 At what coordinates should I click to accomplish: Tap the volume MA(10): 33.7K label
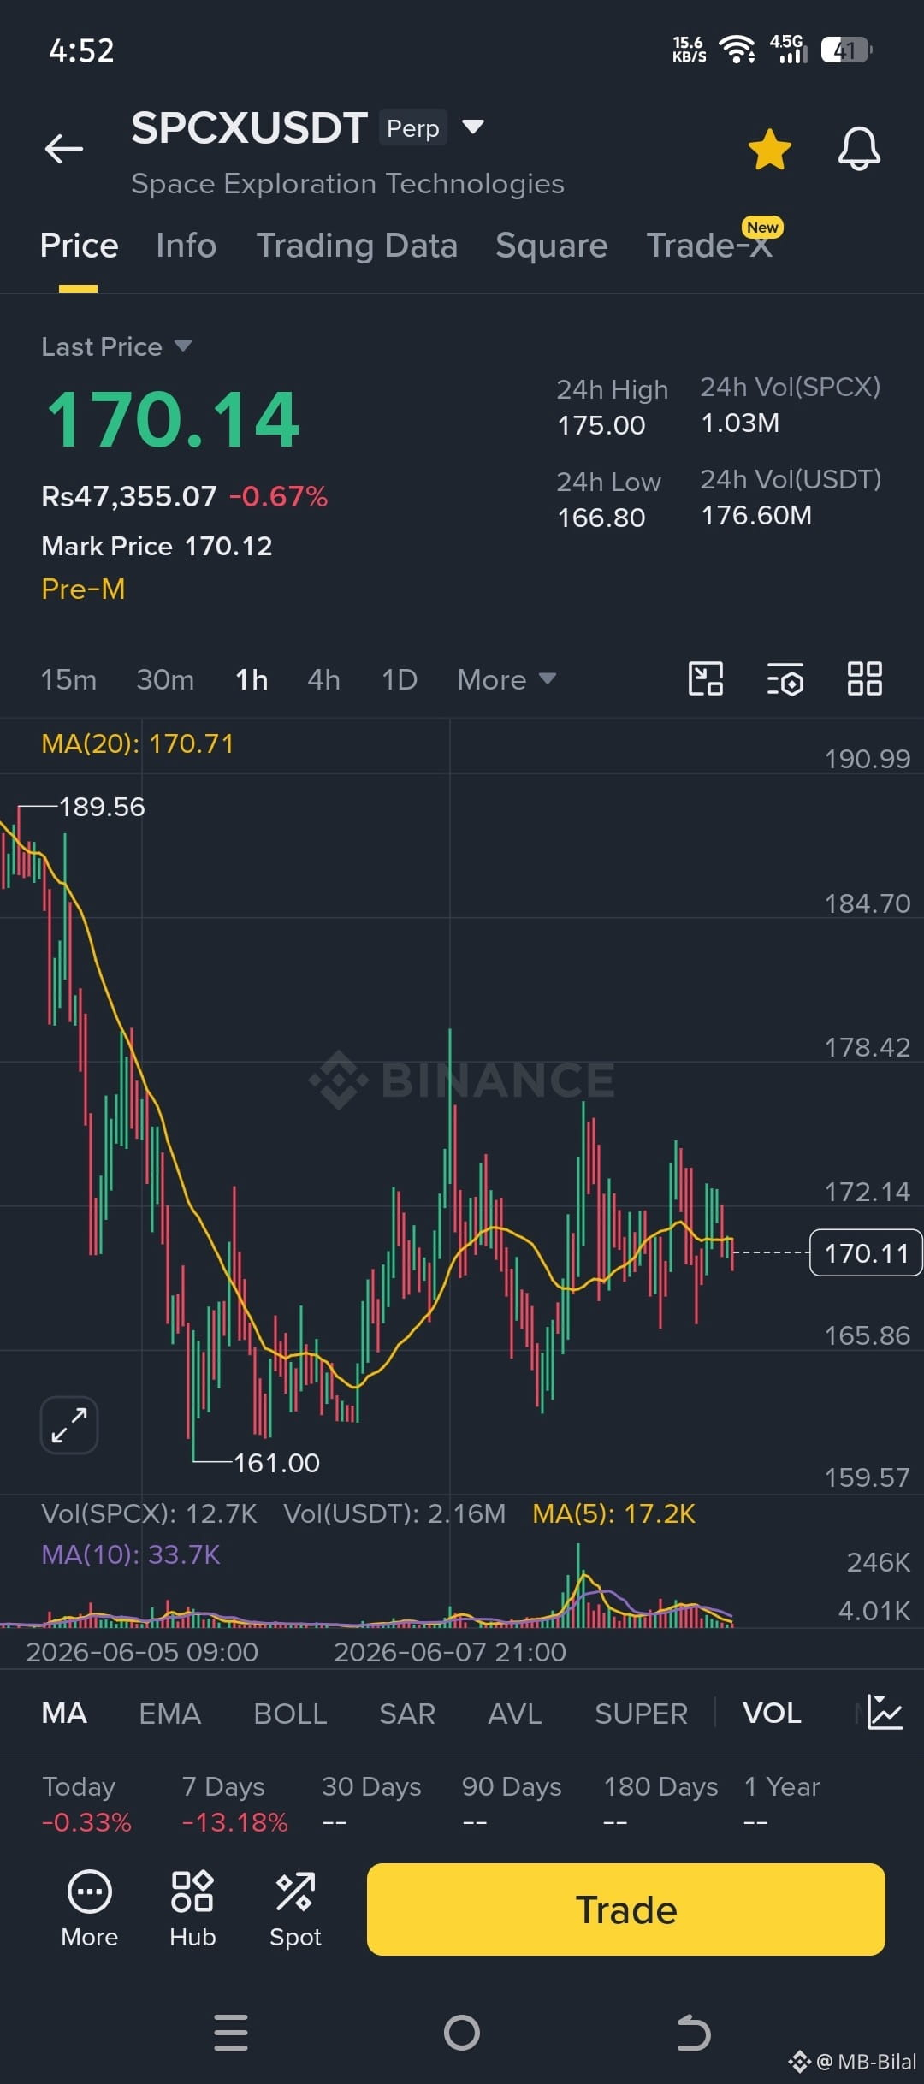131,1554
